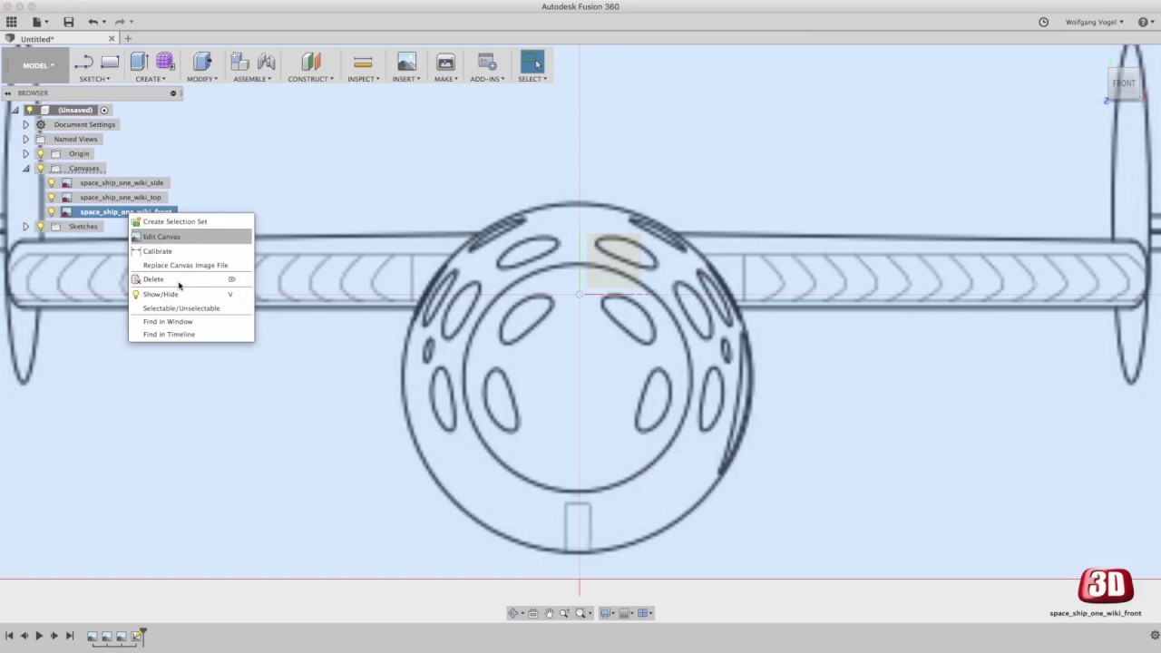The height and width of the screenshot is (653, 1161).
Task: Collapse the Canvases folder
Action: point(25,169)
